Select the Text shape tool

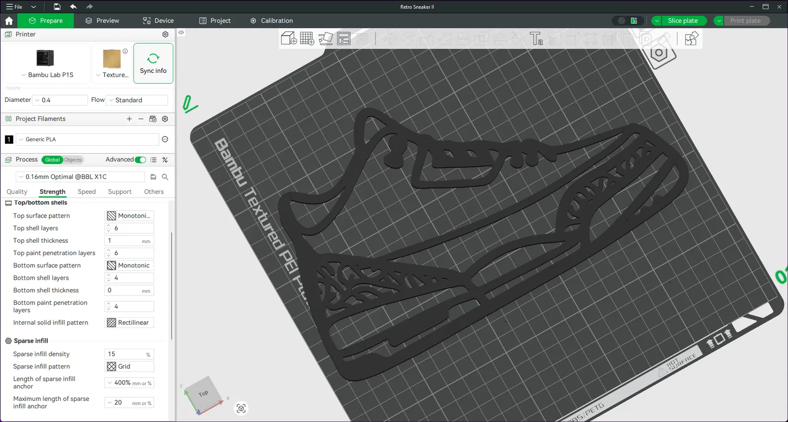pyautogui.click(x=536, y=38)
